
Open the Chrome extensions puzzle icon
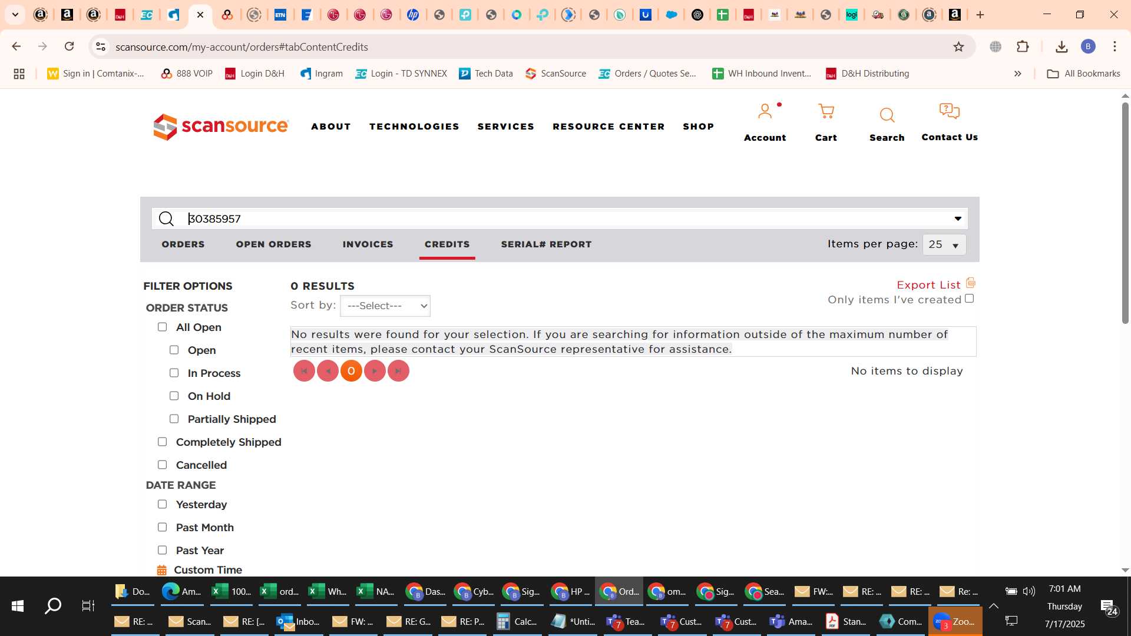click(1023, 47)
